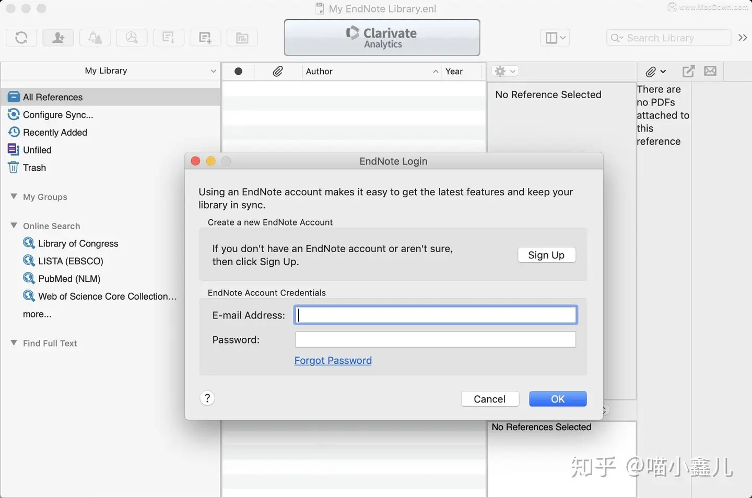Open the Trash group
Viewport: 752px width, 498px height.
point(34,168)
